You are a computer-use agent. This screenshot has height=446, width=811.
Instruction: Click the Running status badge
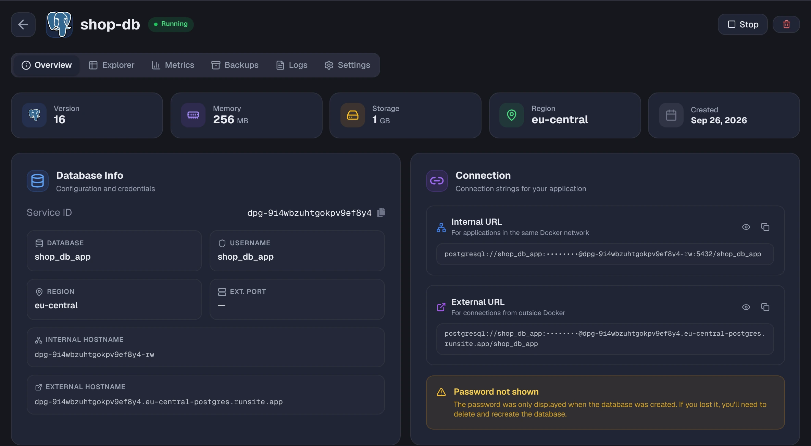pos(171,24)
